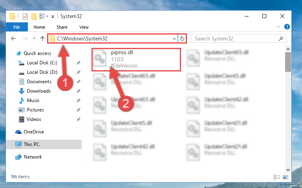
Task: Unpin Documents from Quick access
Action: coord(79,82)
